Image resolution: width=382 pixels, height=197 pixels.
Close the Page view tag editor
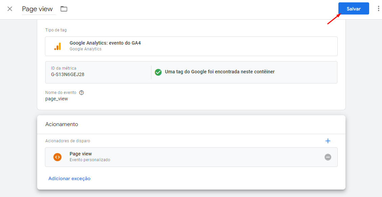[10, 9]
